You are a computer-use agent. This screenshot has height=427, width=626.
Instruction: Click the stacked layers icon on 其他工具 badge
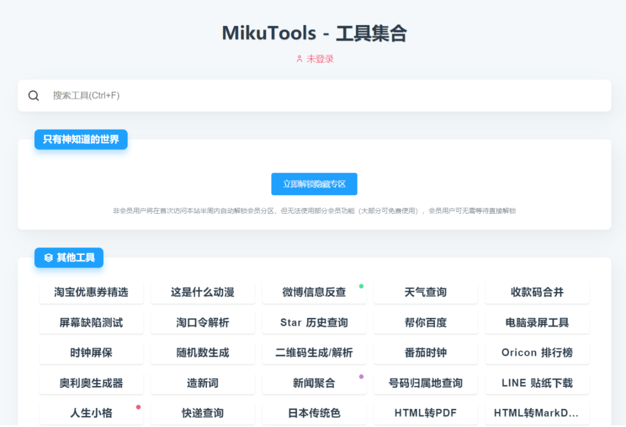click(x=49, y=258)
